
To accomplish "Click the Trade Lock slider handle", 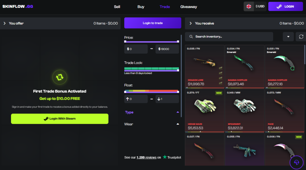I will coord(178,70).
